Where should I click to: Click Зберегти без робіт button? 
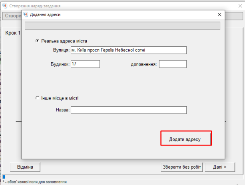[x=182, y=167]
